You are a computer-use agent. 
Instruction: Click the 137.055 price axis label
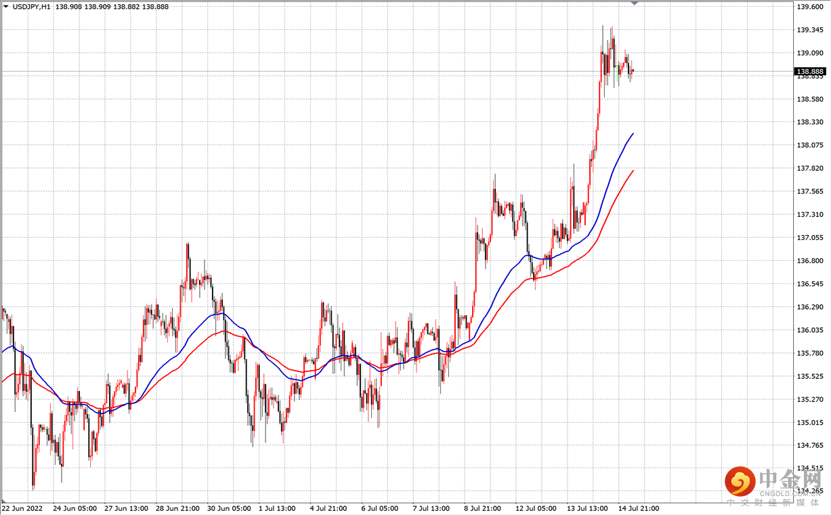(x=810, y=237)
